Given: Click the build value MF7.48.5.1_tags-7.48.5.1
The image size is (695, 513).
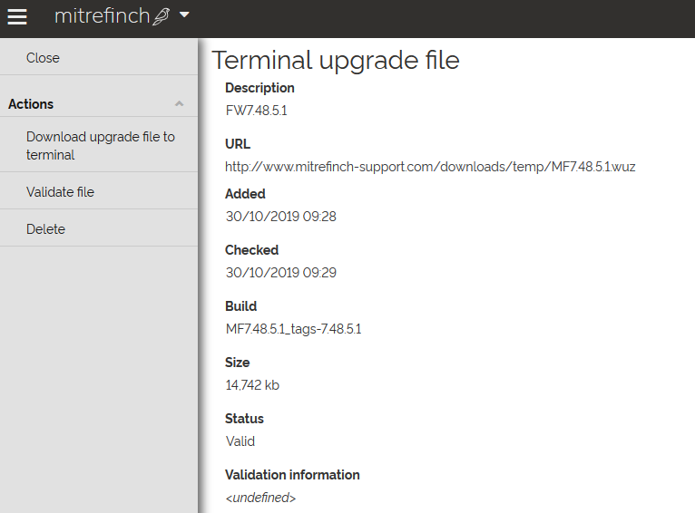Looking at the screenshot, I should 293,329.
